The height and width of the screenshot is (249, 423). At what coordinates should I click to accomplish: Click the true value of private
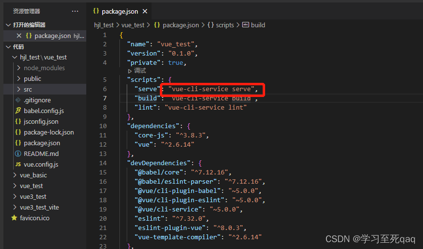click(x=175, y=62)
